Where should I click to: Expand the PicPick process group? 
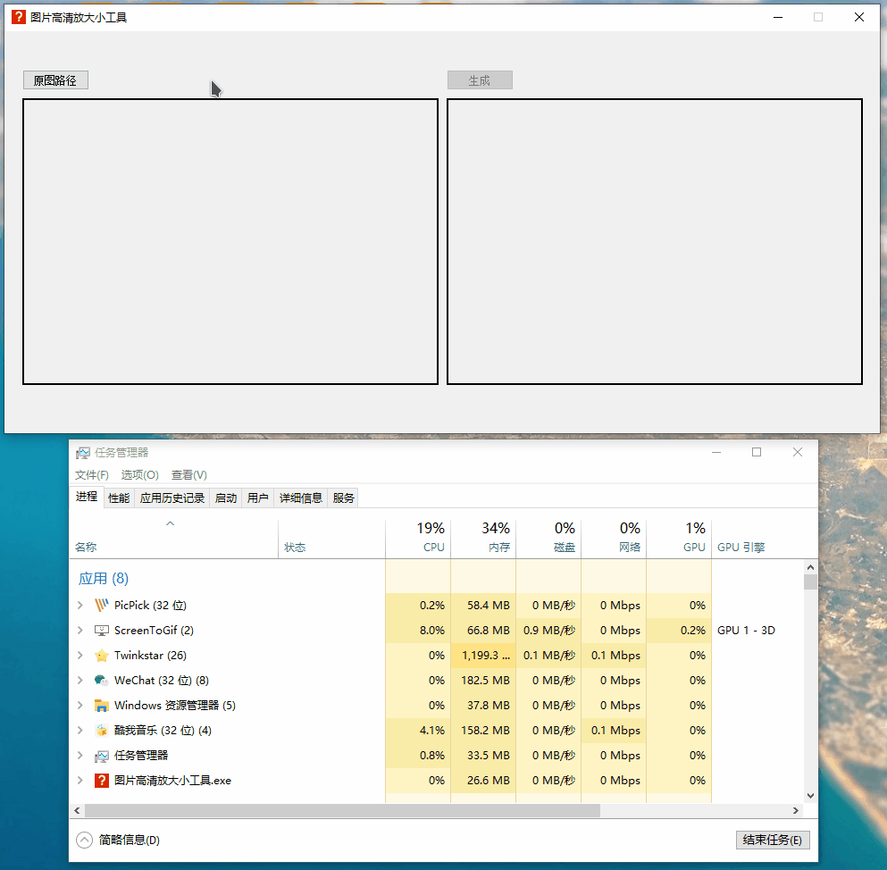(x=80, y=606)
